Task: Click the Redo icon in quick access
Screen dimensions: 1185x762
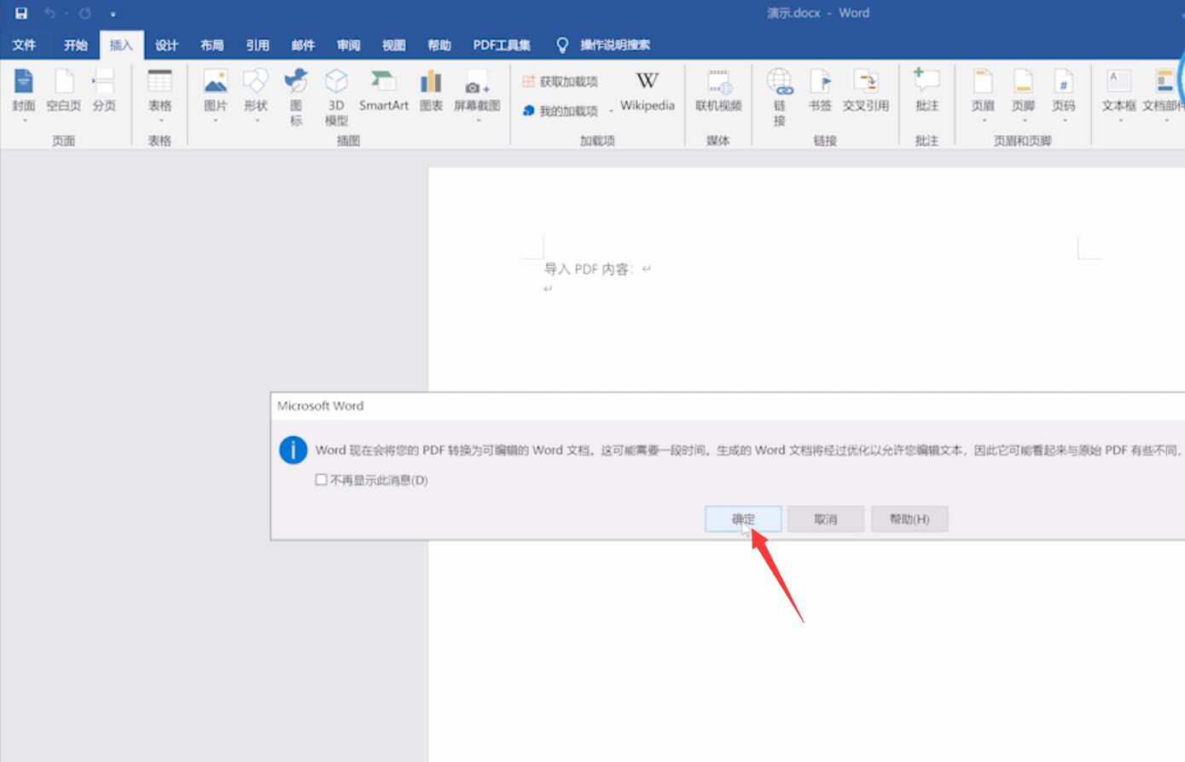Action: (84, 13)
